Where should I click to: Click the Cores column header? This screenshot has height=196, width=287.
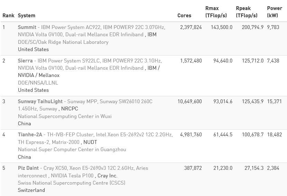pos(184,16)
